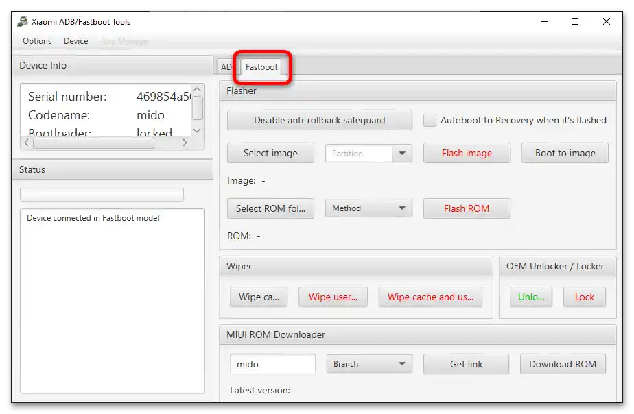Open the Device menu
The height and width of the screenshot is (414, 634).
(x=76, y=41)
